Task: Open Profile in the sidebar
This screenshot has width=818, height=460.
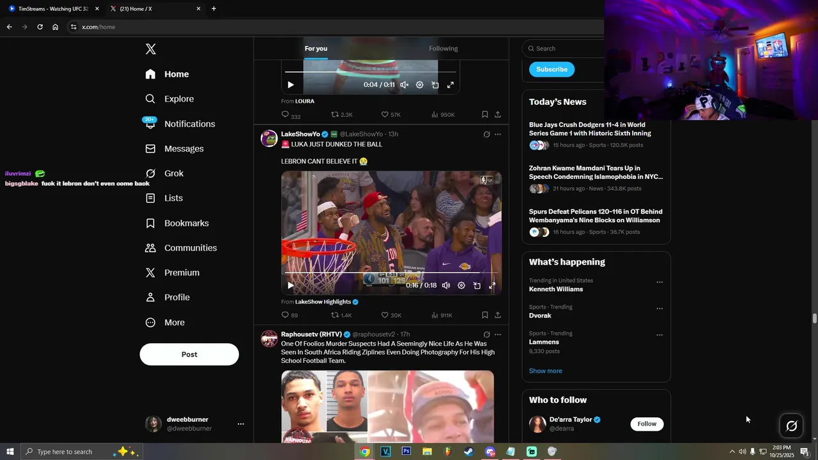Action: [167, 298]
